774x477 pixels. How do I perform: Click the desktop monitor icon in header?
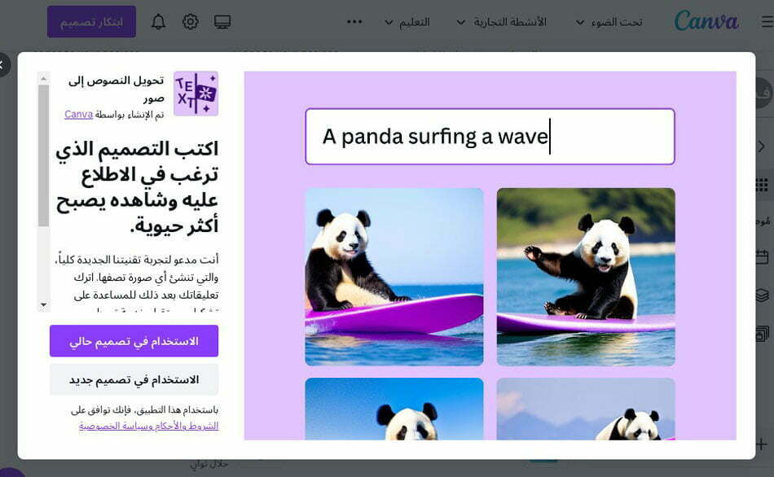point(222,22)
